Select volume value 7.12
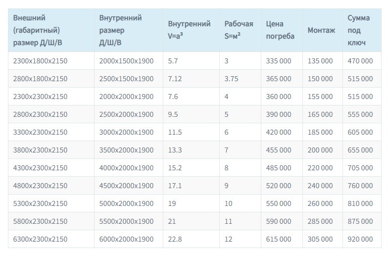The height and width of the screenshot is (255, 391). point(175,79)
